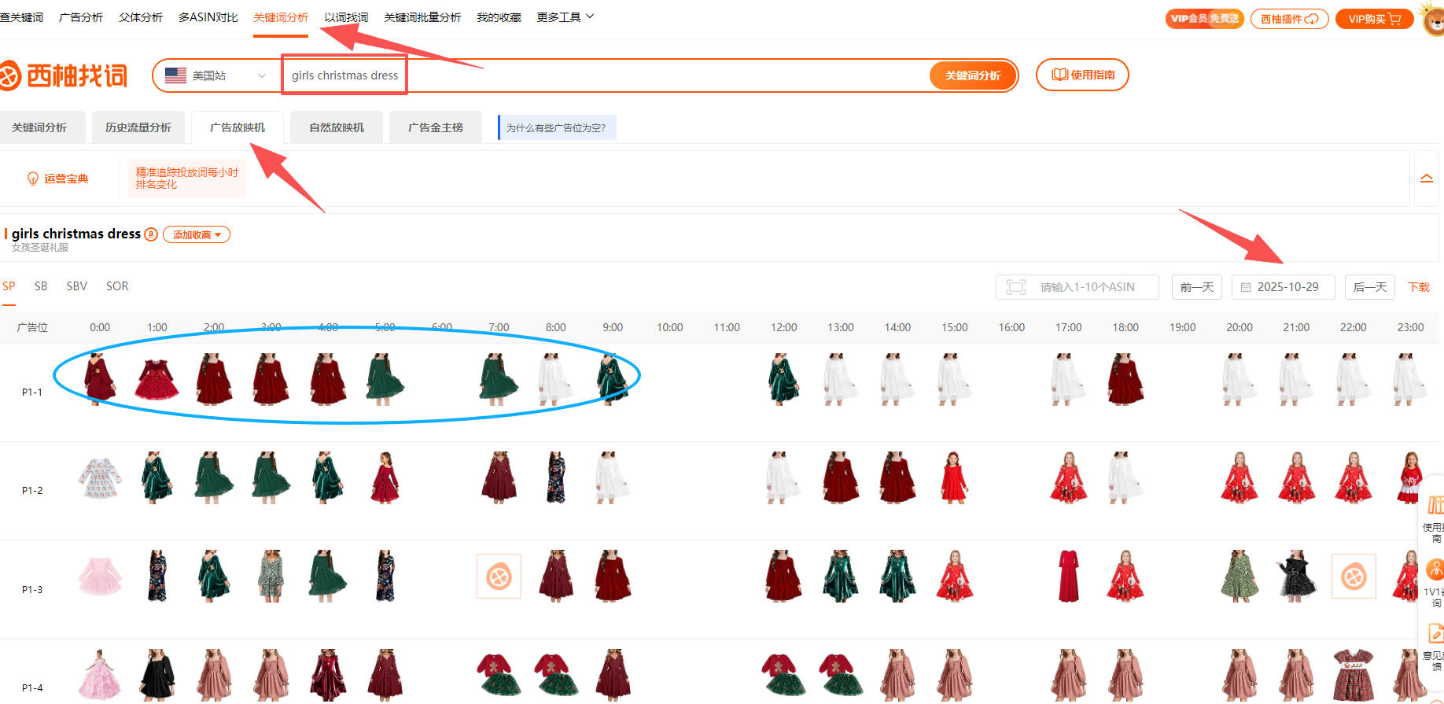The width and height of the screenshot is (1444, 704).
Task: Click the VIP购买 shopping cart button
Action: (1374, 19)
